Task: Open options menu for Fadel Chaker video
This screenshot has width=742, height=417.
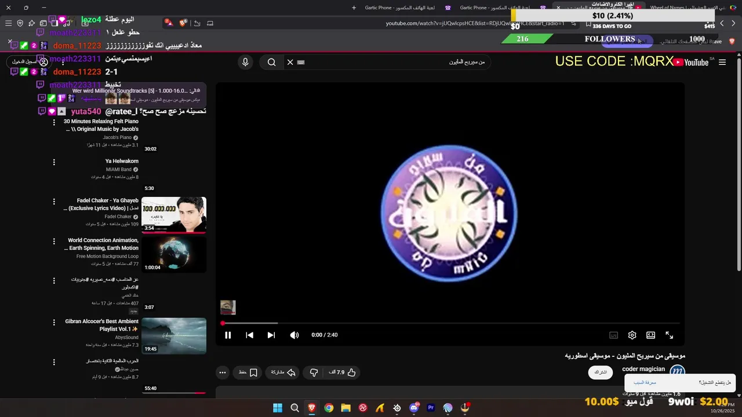Action: [x=54, y=202]
